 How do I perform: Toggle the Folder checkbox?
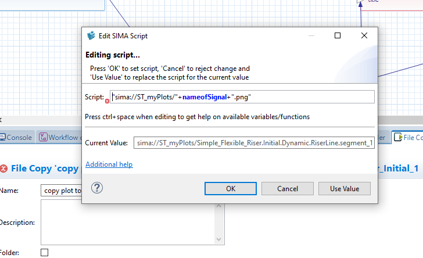click(45, 252)
